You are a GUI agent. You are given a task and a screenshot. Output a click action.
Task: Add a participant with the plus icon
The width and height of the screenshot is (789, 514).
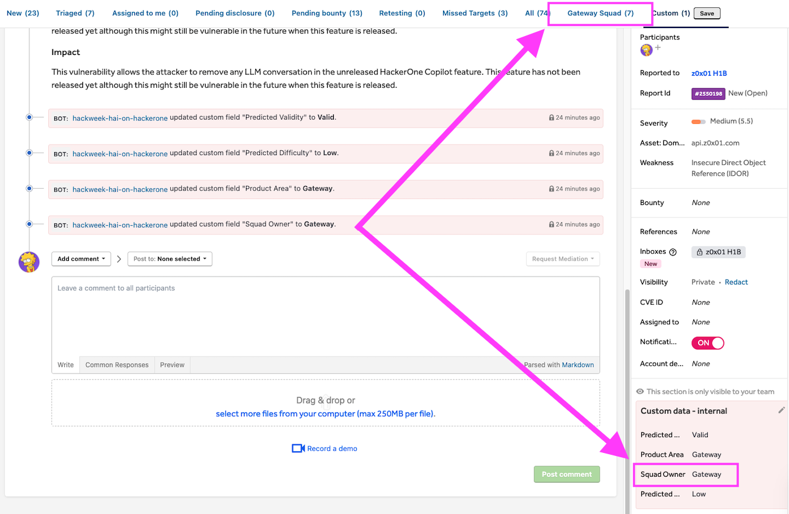pos(658,48)
